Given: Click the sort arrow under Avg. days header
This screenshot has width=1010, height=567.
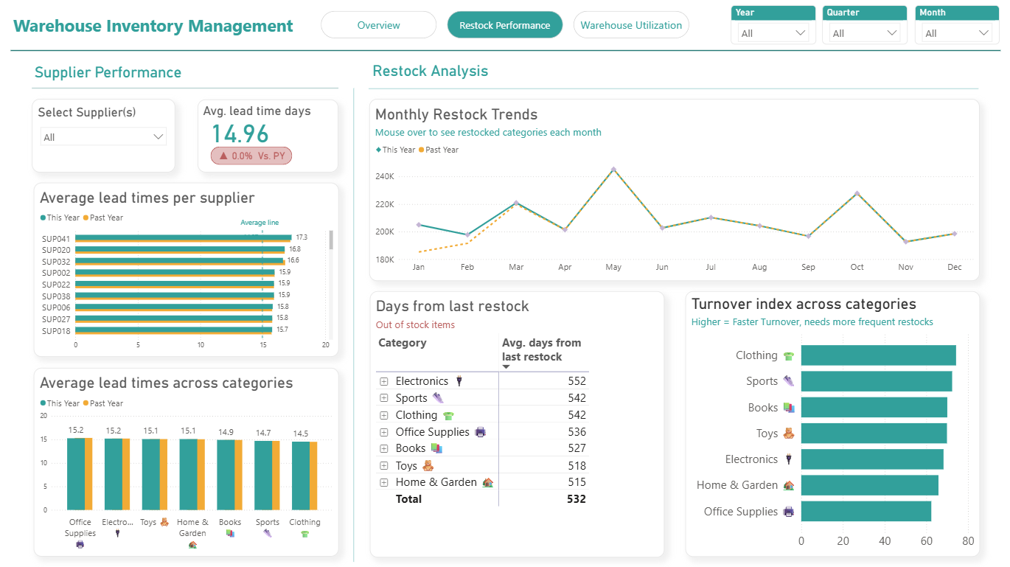Looking at the screenshot, I should (x=506, y=367).
